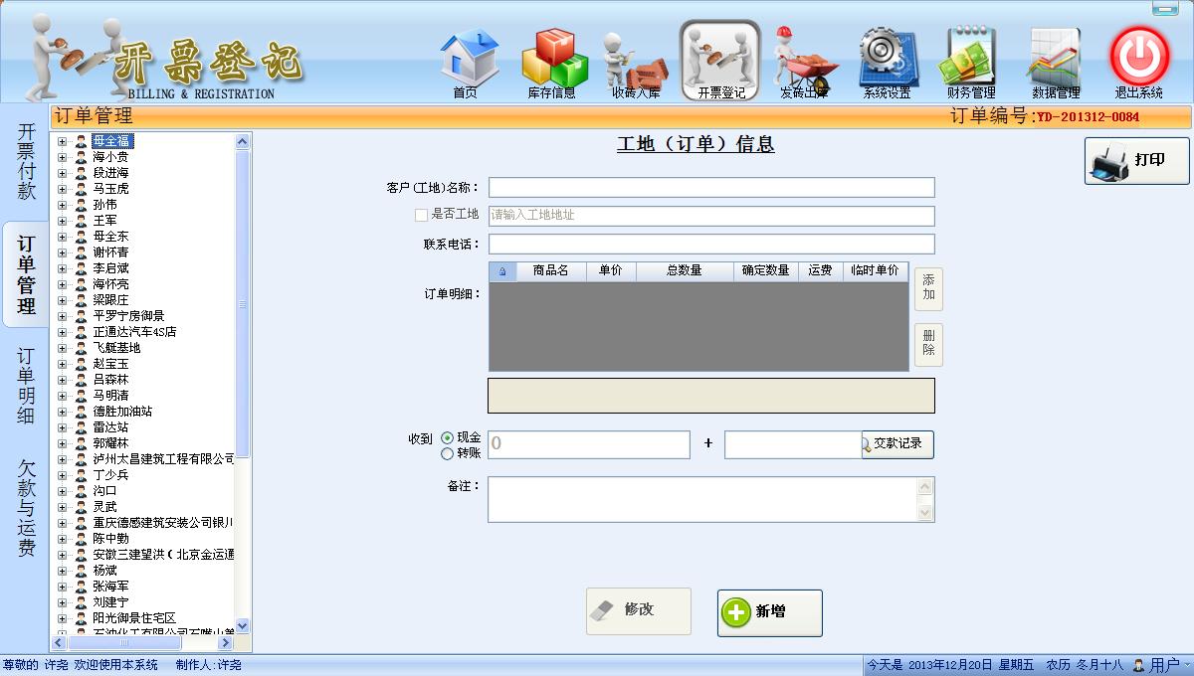Viewport: 1194px width, 676px height.
Task: Open 系统设置 gear icon
Action: click(x=887, y=60)
